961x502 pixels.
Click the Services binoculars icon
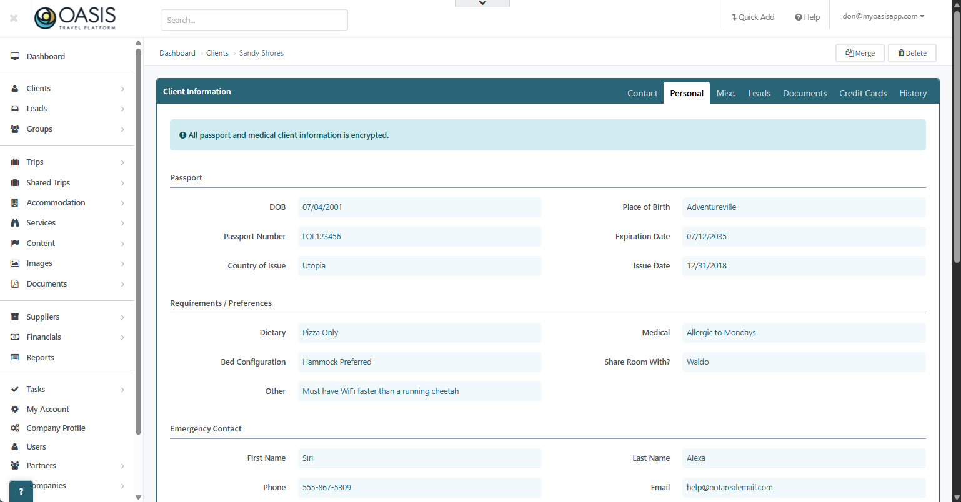point(15,223)
